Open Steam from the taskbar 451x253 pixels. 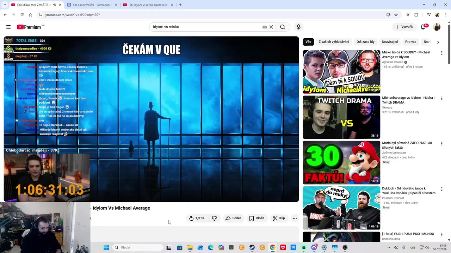point(252,247)
